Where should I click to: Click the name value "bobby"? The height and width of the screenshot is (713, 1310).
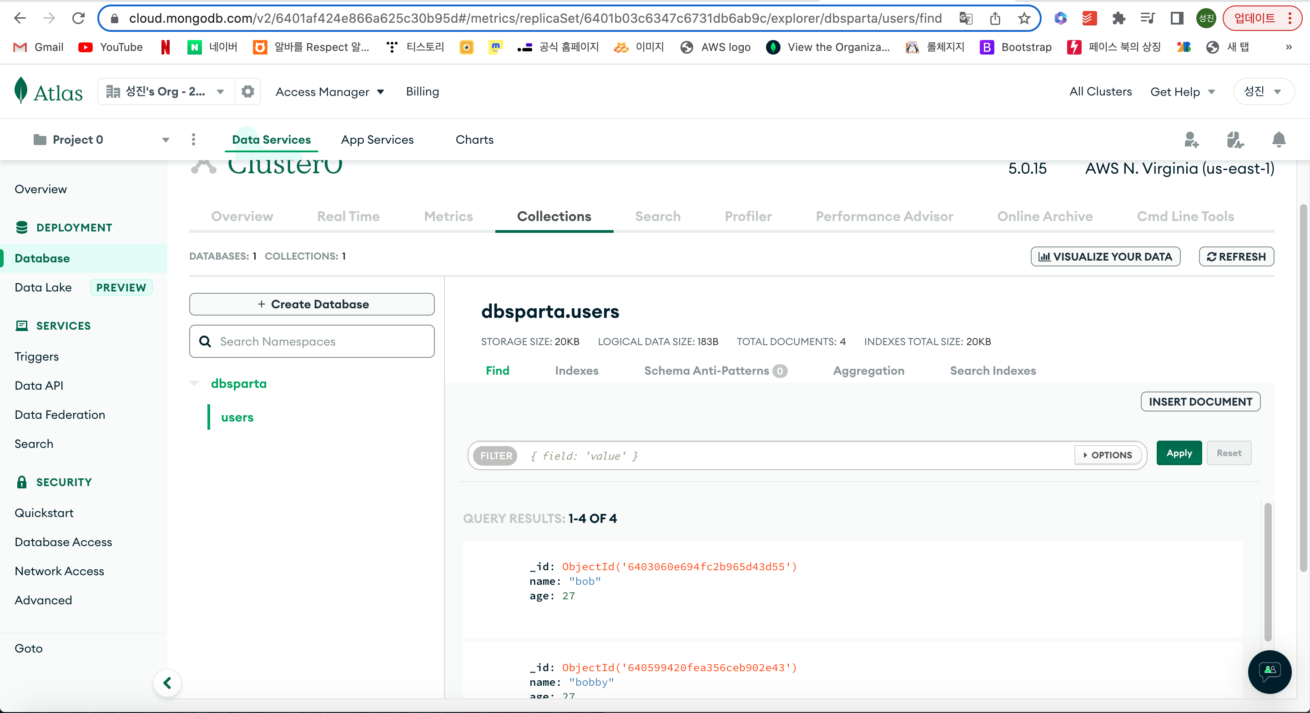591,682
